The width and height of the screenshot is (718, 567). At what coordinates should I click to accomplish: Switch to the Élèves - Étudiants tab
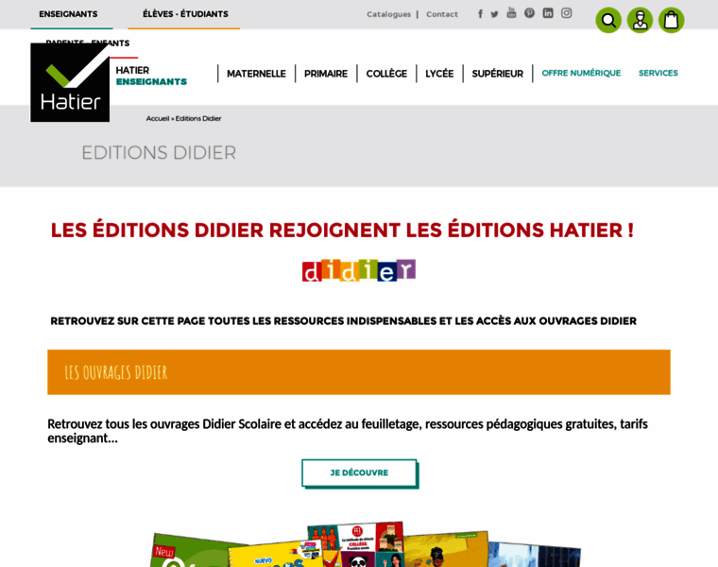(x=185, y=14)
